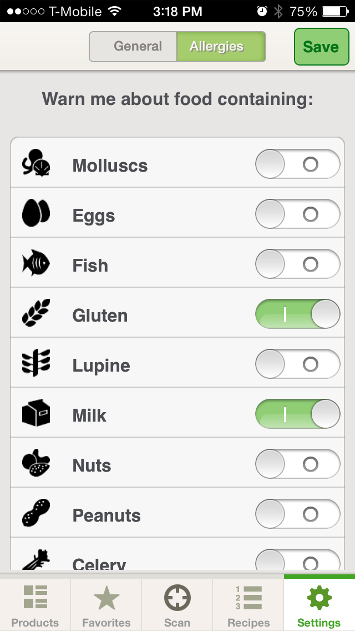The width and height of the screenshot is (355, 631).
Task: Tap the Nuts allergen icon
Action: click(x=37, y=464)
